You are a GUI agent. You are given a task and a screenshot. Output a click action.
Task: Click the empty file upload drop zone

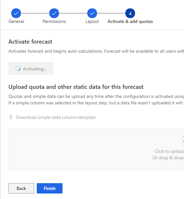tap(96, 149)
